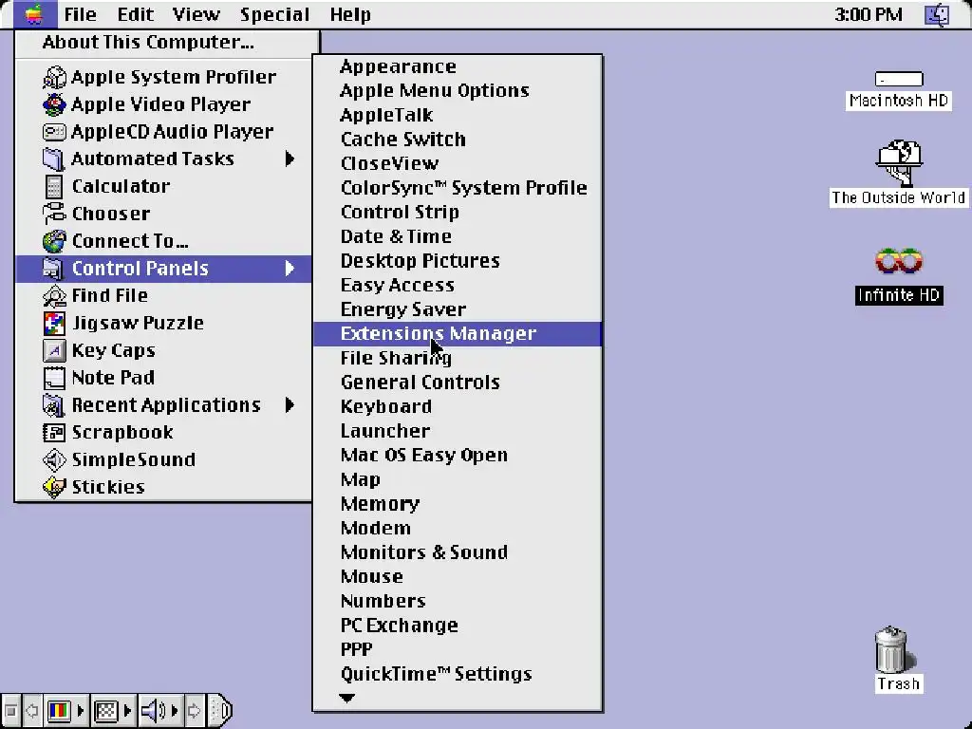Choose Control Strip control panel

point(458,212)
